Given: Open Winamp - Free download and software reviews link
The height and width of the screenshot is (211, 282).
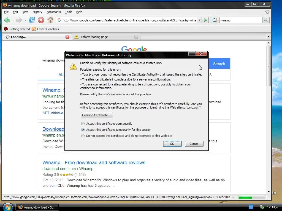Looking at the screenshot, I should tap(94, 163).
